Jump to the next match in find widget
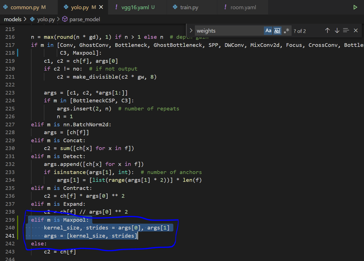 [337, 30]
